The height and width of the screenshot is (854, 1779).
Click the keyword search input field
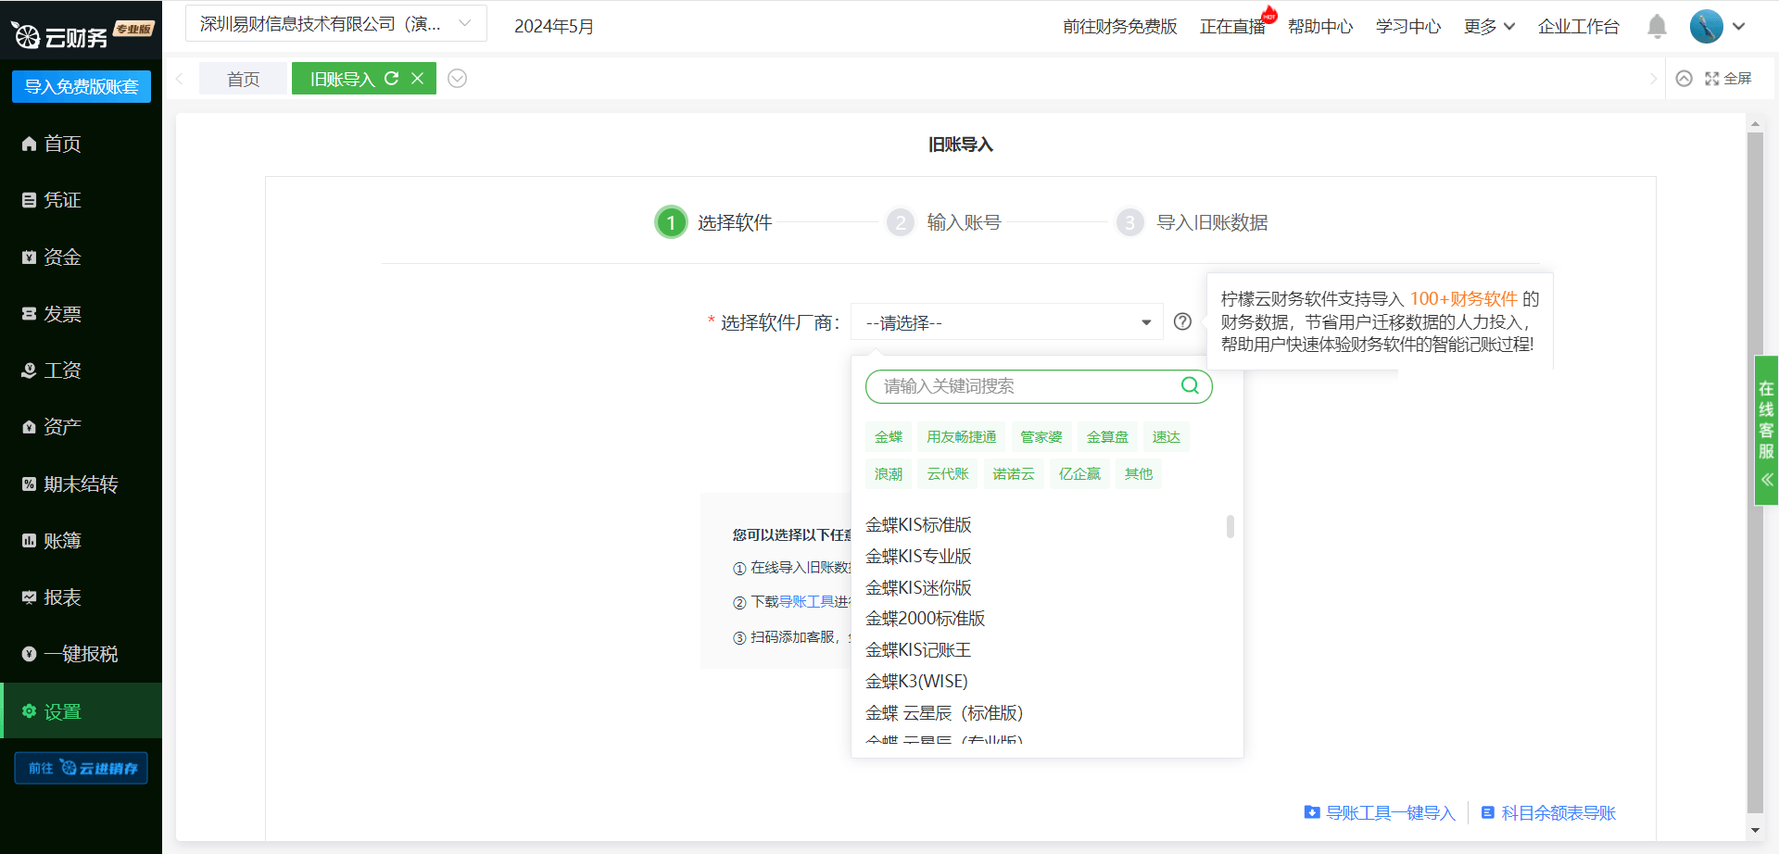1039,386
